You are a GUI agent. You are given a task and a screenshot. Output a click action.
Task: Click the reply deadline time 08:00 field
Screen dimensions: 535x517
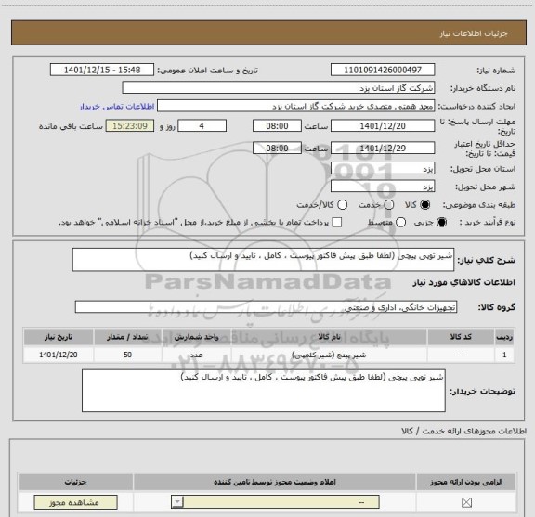(x=277, y=126)
